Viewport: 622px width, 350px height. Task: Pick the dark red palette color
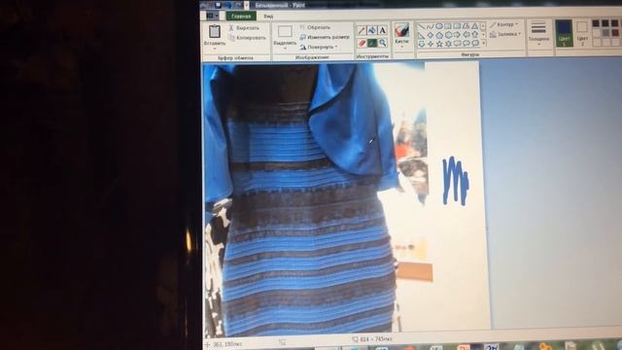[615, 32]
